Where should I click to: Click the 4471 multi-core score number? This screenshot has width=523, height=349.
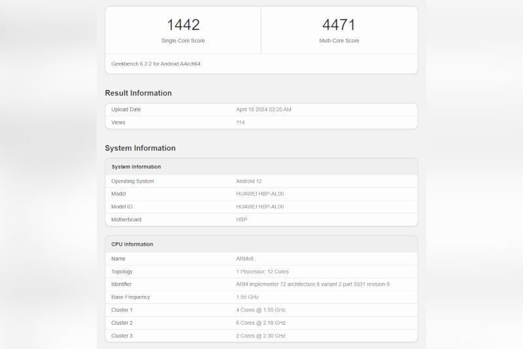click(x=339, y=26)
